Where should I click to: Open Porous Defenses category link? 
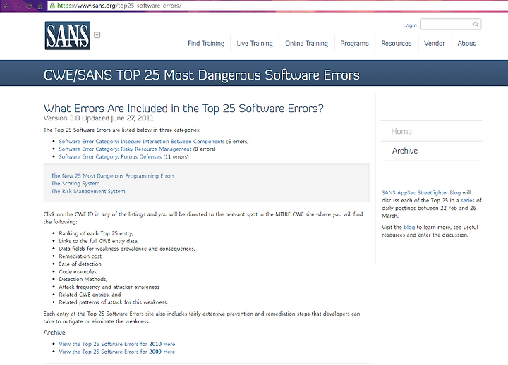pyautogui.click(x=110, y=157)
